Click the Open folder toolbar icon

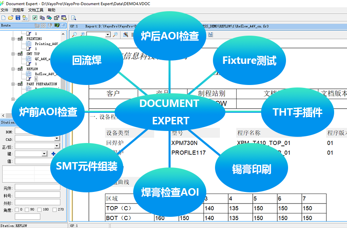coord(10,17)
